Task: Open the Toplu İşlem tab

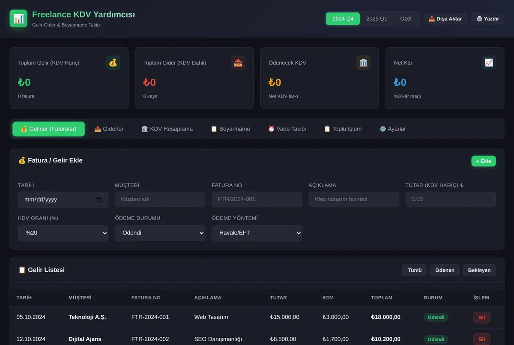Action: (343, 129)
